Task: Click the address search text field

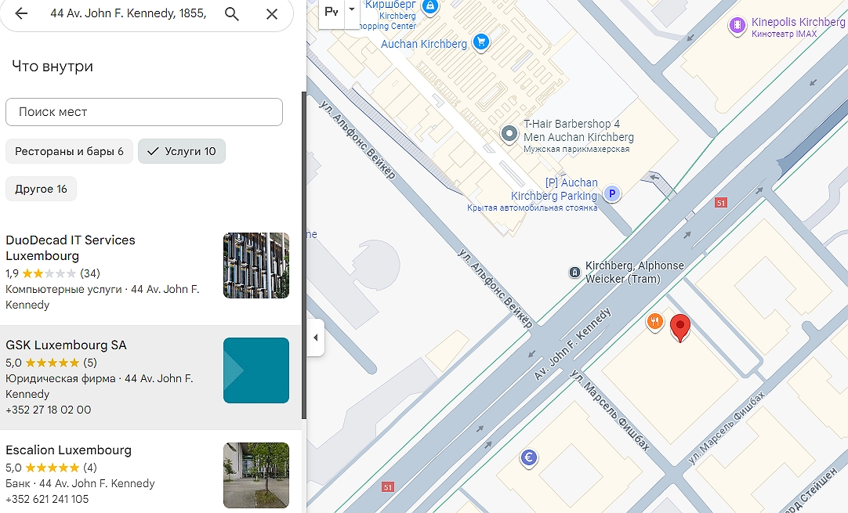Action: point(129,13)
